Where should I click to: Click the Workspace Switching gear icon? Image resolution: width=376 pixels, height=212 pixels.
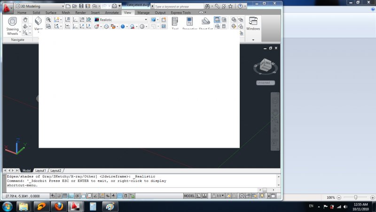pos(242,196)
